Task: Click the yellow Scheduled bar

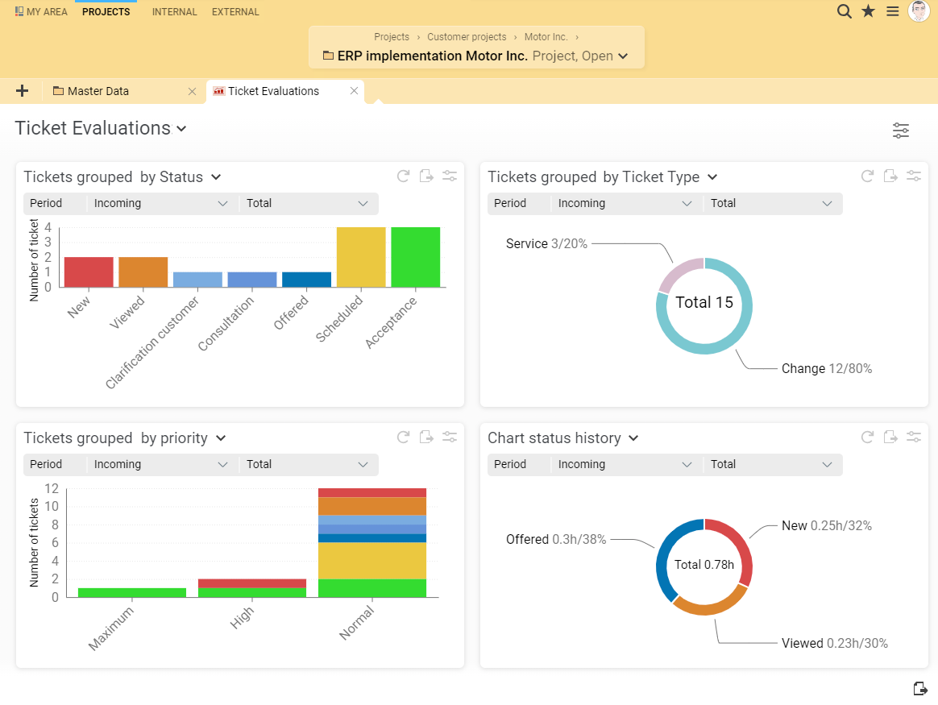Action: click(x=361, y=257)
